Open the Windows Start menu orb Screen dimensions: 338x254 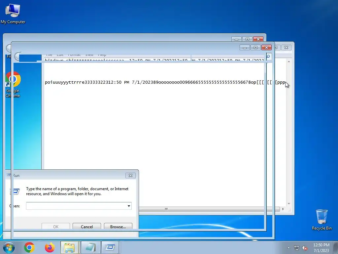click(9, 247)
